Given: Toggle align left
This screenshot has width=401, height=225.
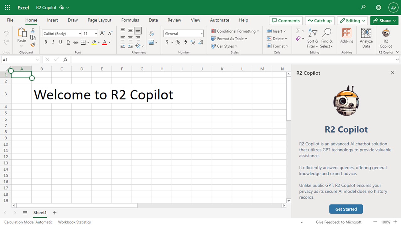Looking at the screenshot, I should click(x=123, y=38).
